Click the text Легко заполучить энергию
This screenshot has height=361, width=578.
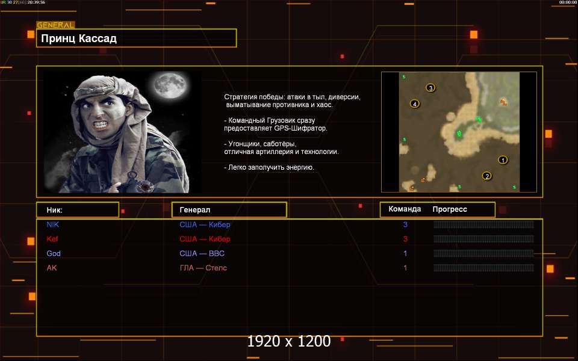[x=269, y=167]
